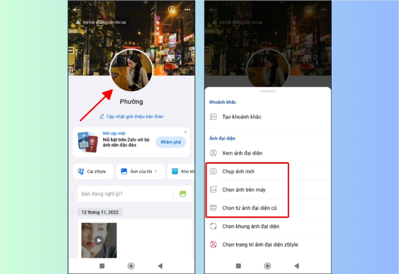Tap the Android home button on left phone

tap(131, 266)
